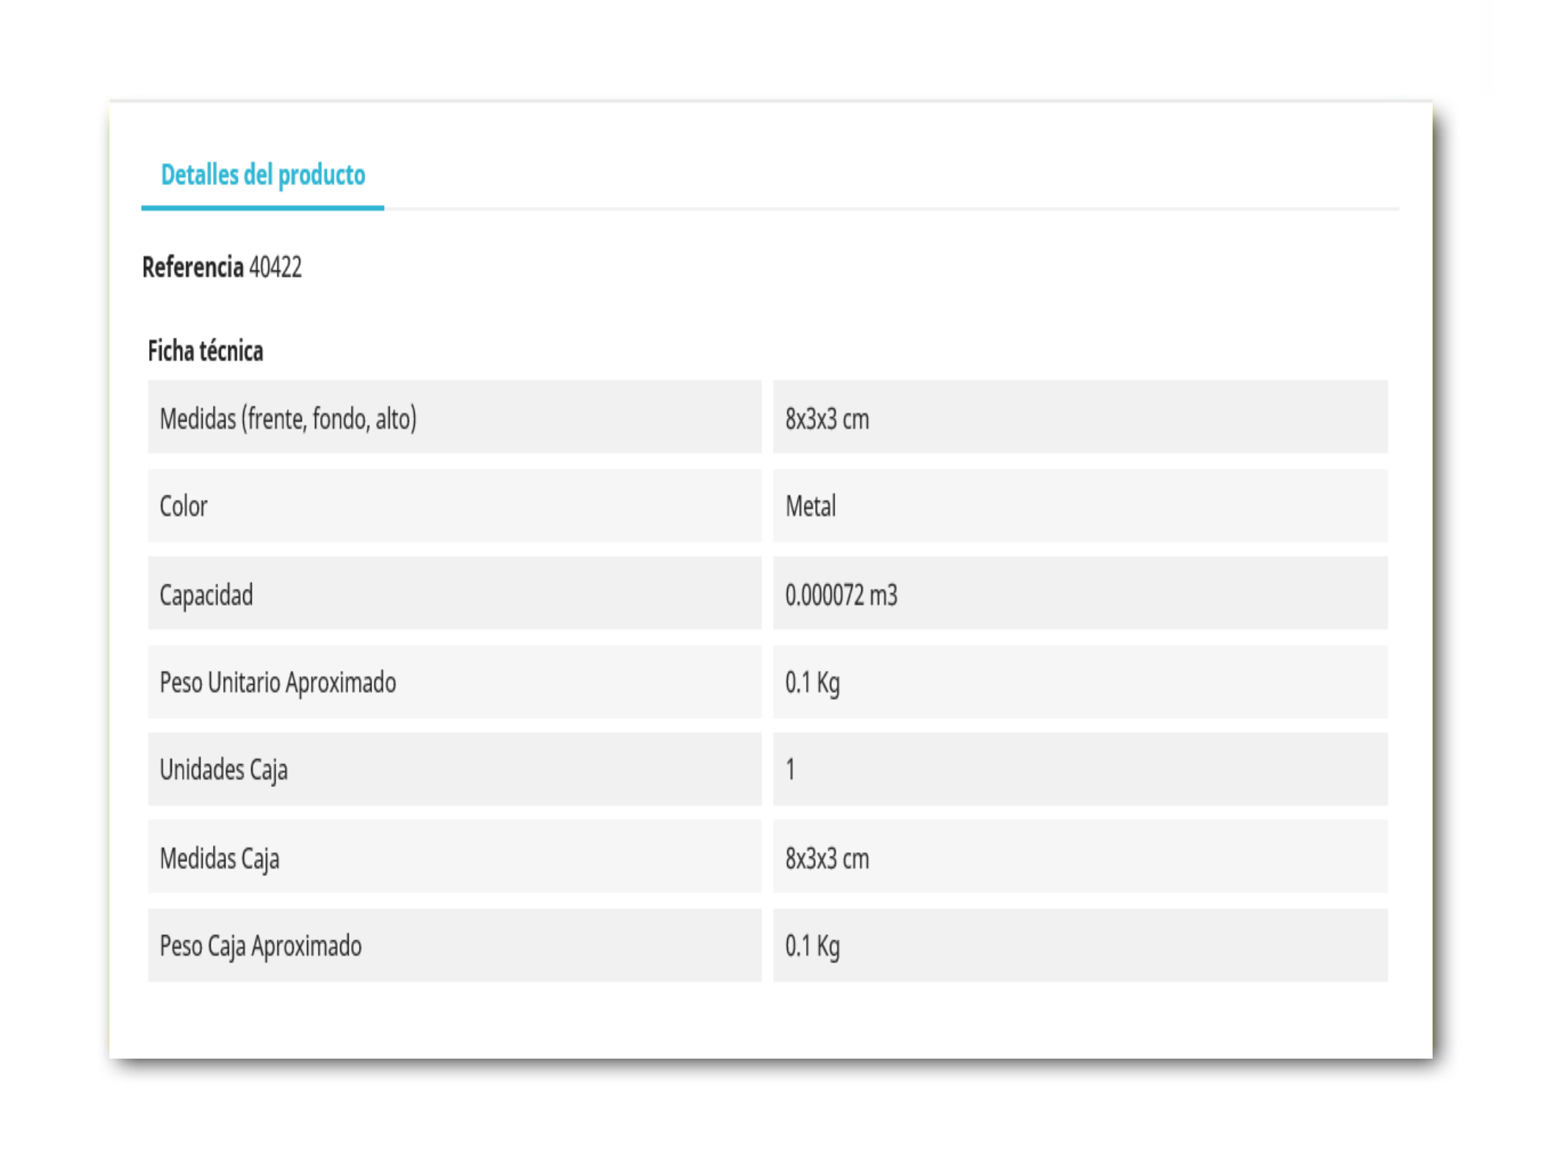Select the Medidas Caja row label

pyautogui.click(x=220, y=858)
